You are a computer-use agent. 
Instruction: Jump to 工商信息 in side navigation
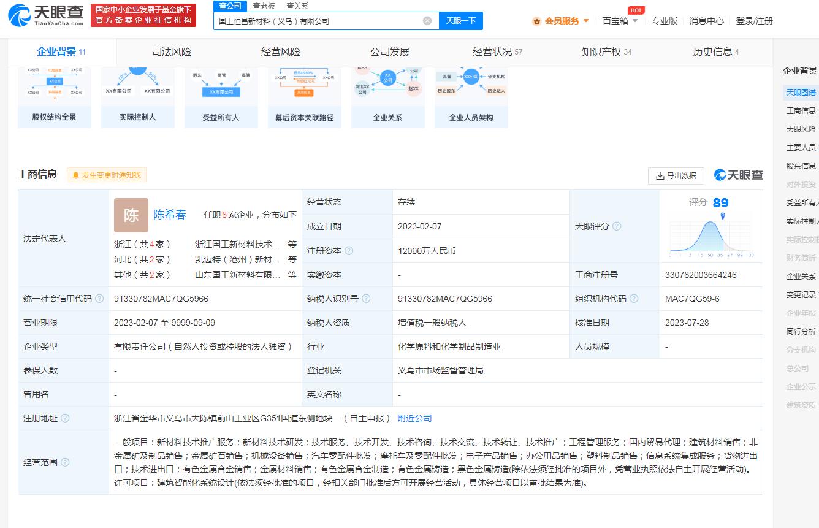point(801,110)
